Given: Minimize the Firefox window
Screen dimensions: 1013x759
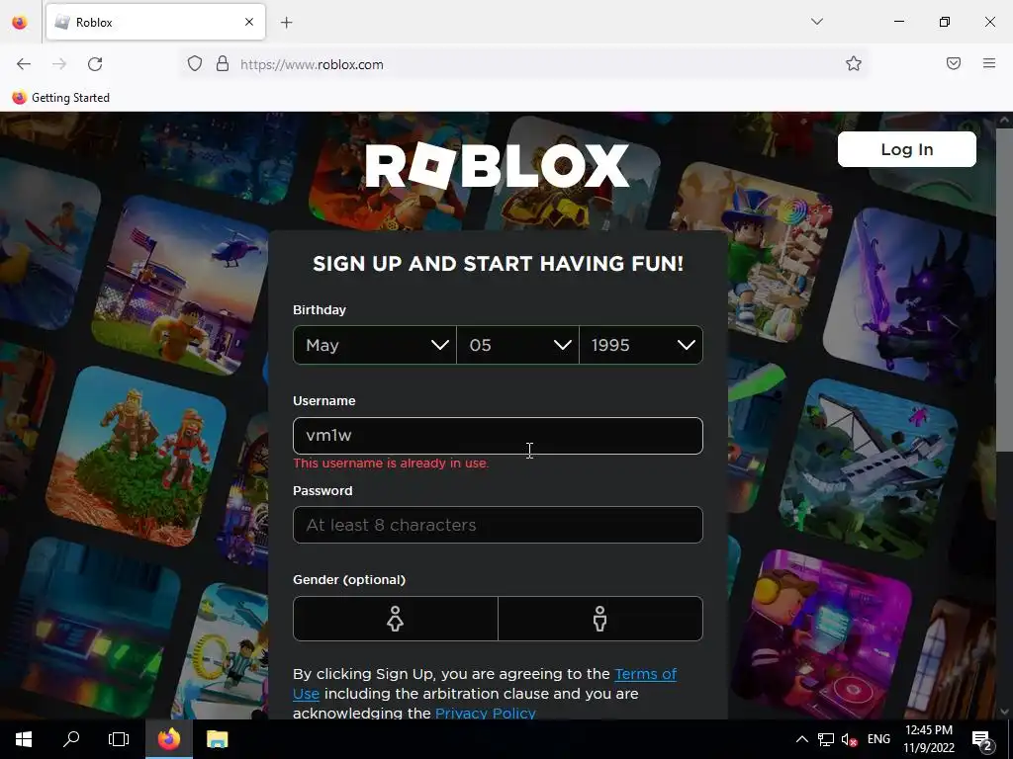Looking at the screenshot, I should [898, 22].
